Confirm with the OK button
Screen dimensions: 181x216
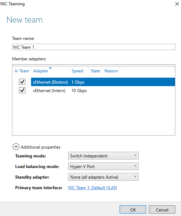coord(133,210)
